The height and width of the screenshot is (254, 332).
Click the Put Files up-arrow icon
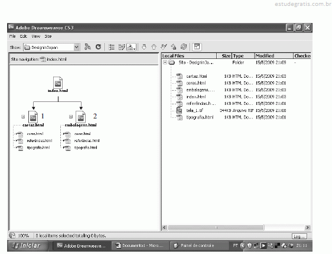coord(154,47)
